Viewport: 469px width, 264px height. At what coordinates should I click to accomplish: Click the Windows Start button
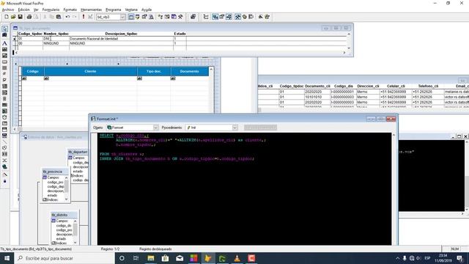click(7, 258)
